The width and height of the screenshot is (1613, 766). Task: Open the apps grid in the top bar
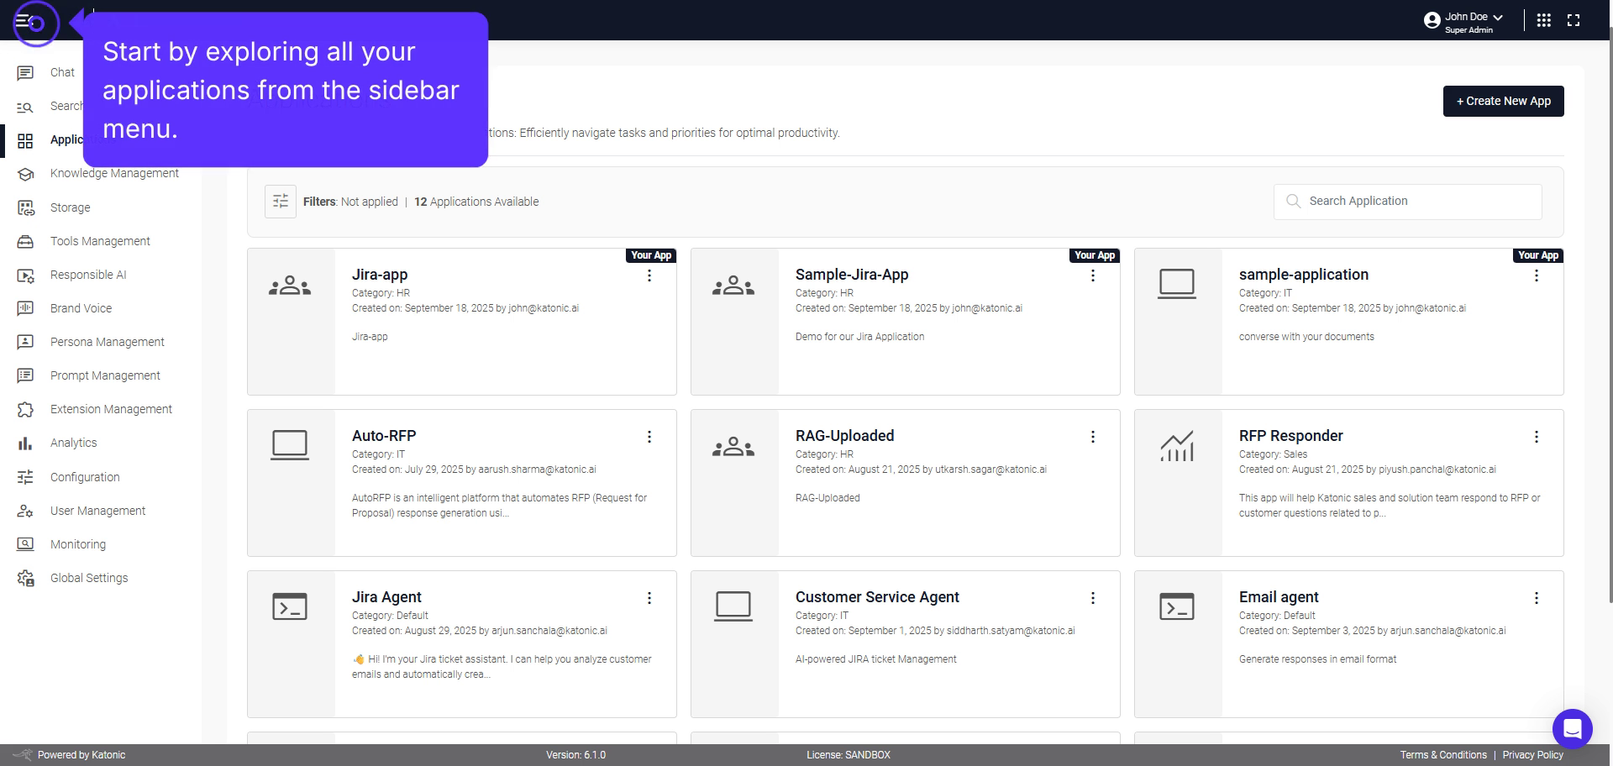pyautogui.click(x=1543, y=19)
